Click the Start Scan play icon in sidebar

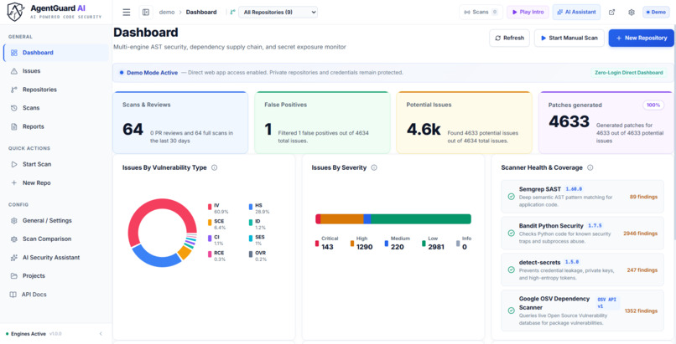pyautogui.click(x=13, y=164)
